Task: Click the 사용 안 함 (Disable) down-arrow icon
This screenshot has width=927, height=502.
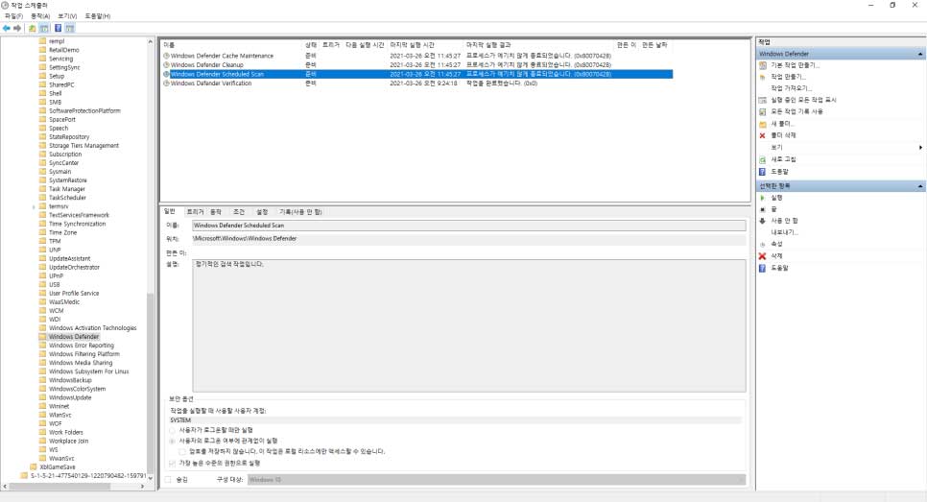Action: 763,221
